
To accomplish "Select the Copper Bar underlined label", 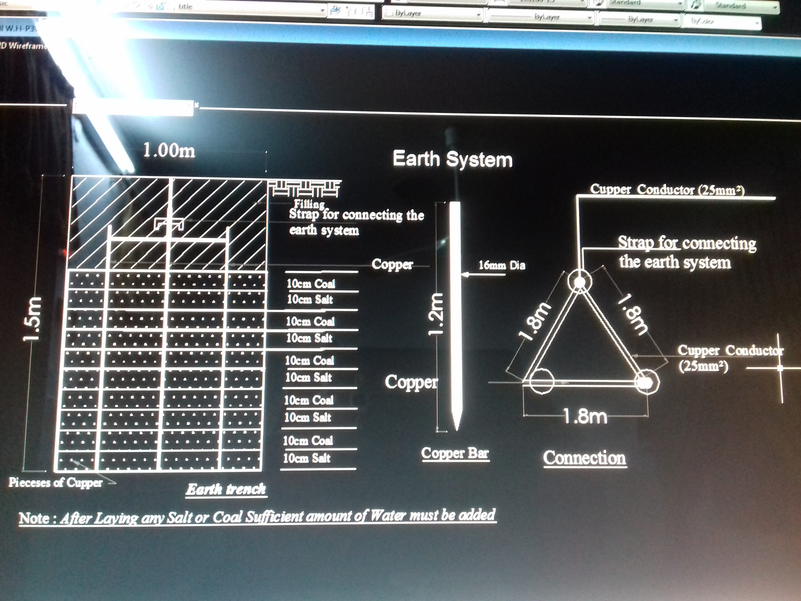I will (x=455, y=453).
